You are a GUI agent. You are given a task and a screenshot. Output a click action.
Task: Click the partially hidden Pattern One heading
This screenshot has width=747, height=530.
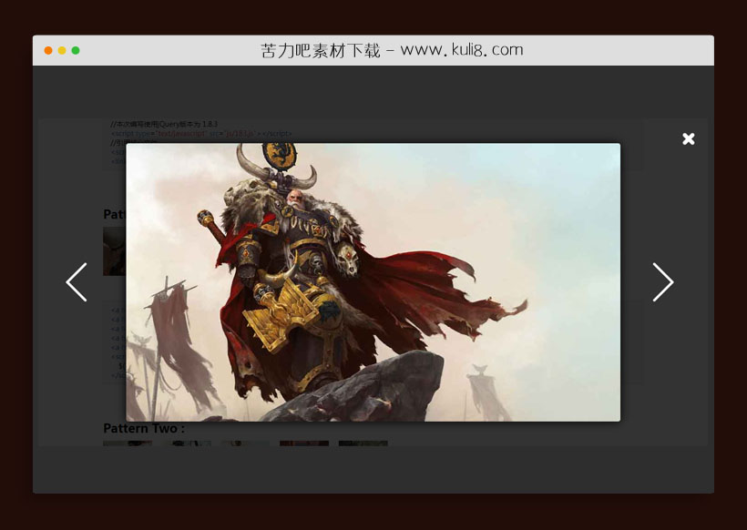point(114,214)
